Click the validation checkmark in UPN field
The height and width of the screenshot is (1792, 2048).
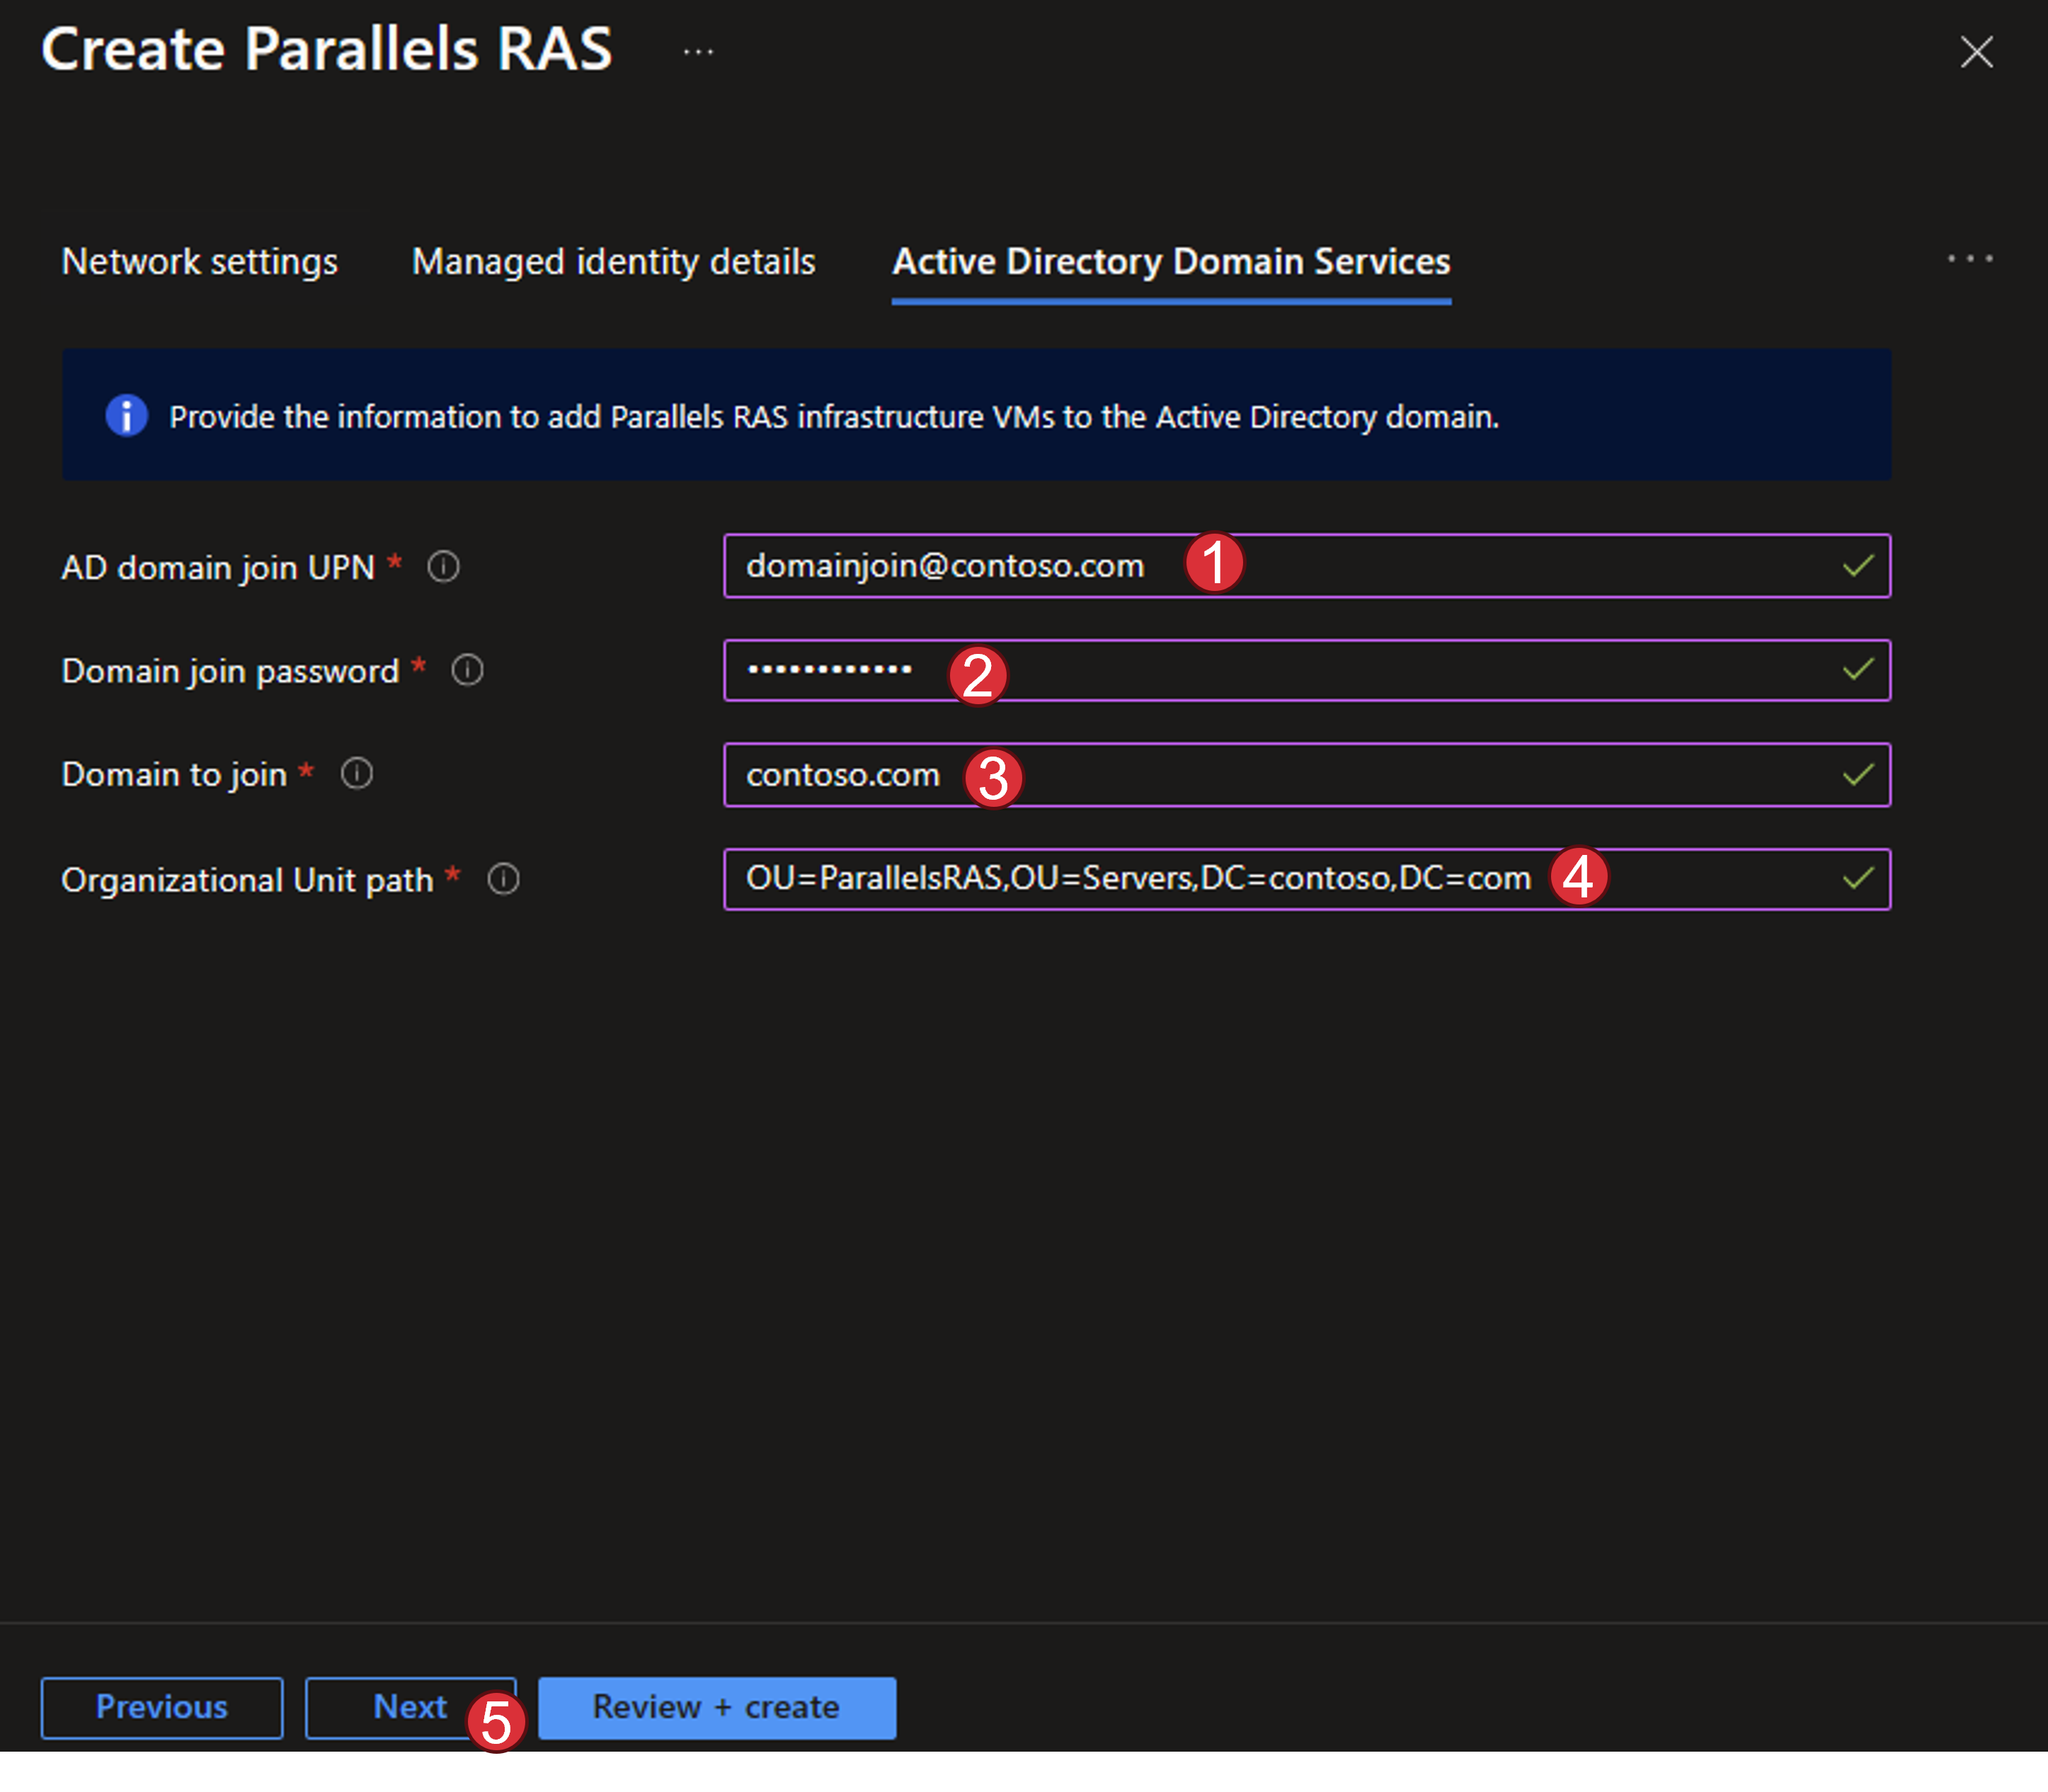[1857, 566]
